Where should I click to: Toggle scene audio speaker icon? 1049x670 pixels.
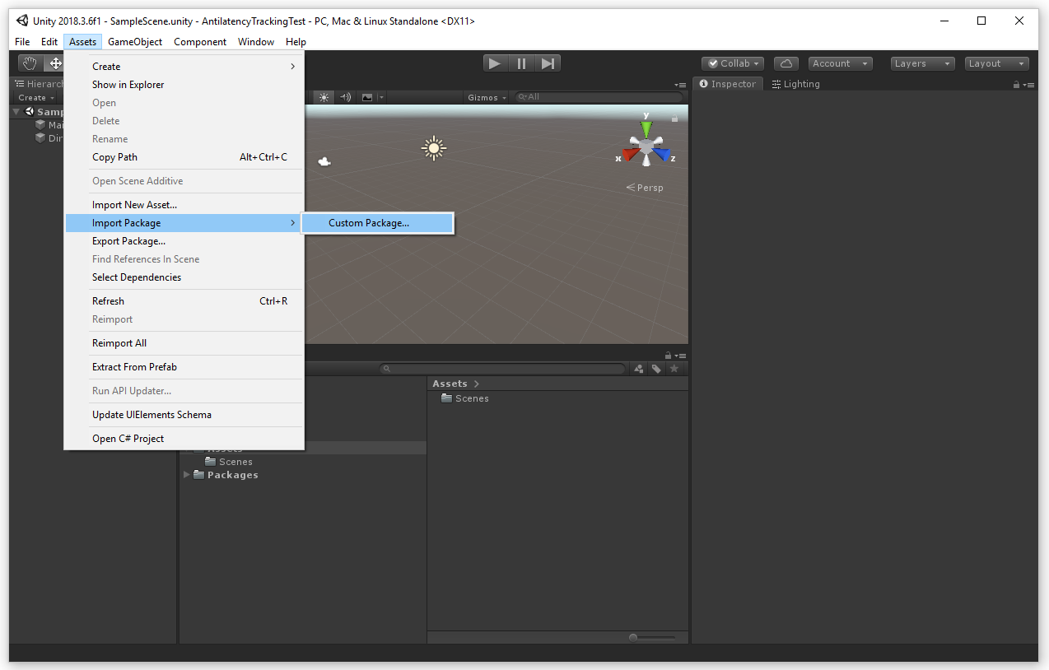[346, 97]
